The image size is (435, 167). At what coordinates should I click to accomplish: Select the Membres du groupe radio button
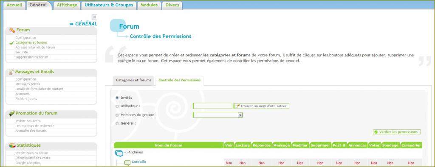point(117,115)
